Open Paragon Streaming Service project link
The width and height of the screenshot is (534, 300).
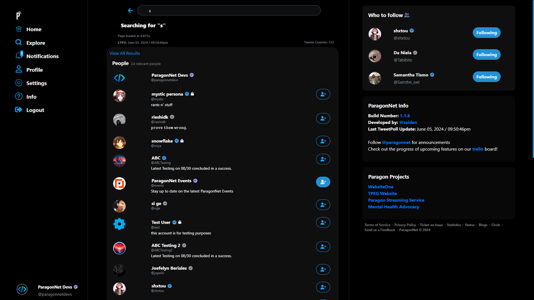[396, 200]
